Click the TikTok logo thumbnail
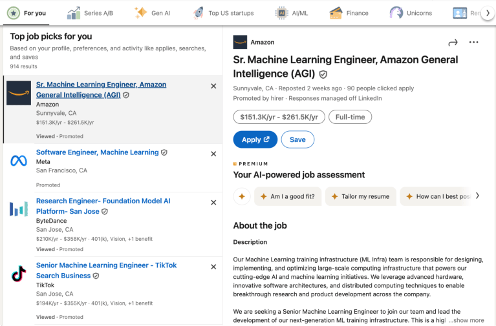The image size is (496, 326). [19, 274]
